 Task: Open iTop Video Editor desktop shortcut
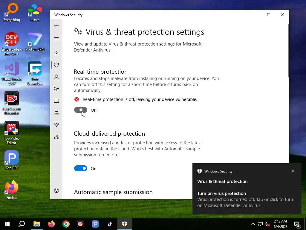(12, 133)
